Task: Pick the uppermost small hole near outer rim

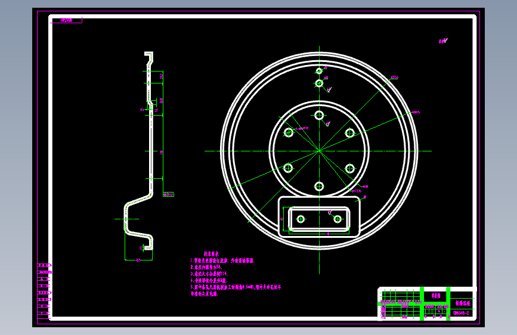Action: pyautogui.click(x=319, y=71)
